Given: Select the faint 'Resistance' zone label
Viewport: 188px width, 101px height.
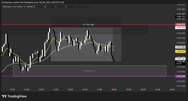Looking at the screenshot, I should pos(69,29).
